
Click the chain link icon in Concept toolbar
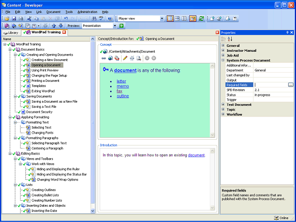pyautogui.click(x=104, y=58)
